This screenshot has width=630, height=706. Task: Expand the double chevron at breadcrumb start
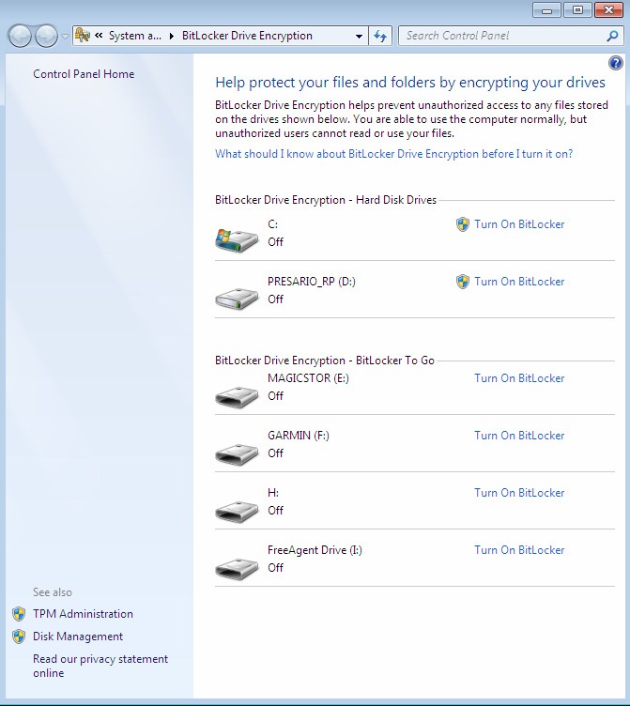pos(99,35)
